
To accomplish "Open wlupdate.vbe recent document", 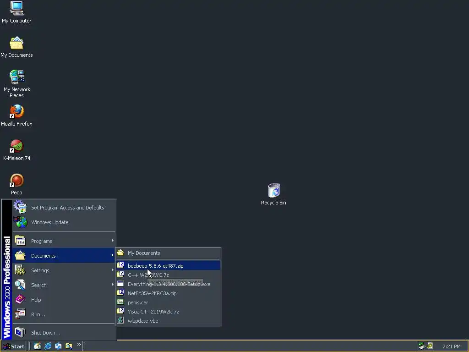I will 168,320.
